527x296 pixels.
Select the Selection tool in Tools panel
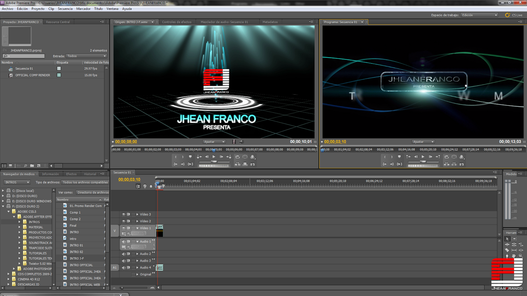tap(507, 239)
